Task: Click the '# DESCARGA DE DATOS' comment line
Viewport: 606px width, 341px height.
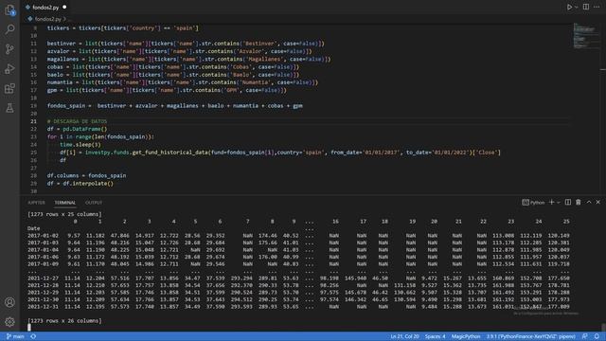Action: pyautogui.click(x=77, y=121)
